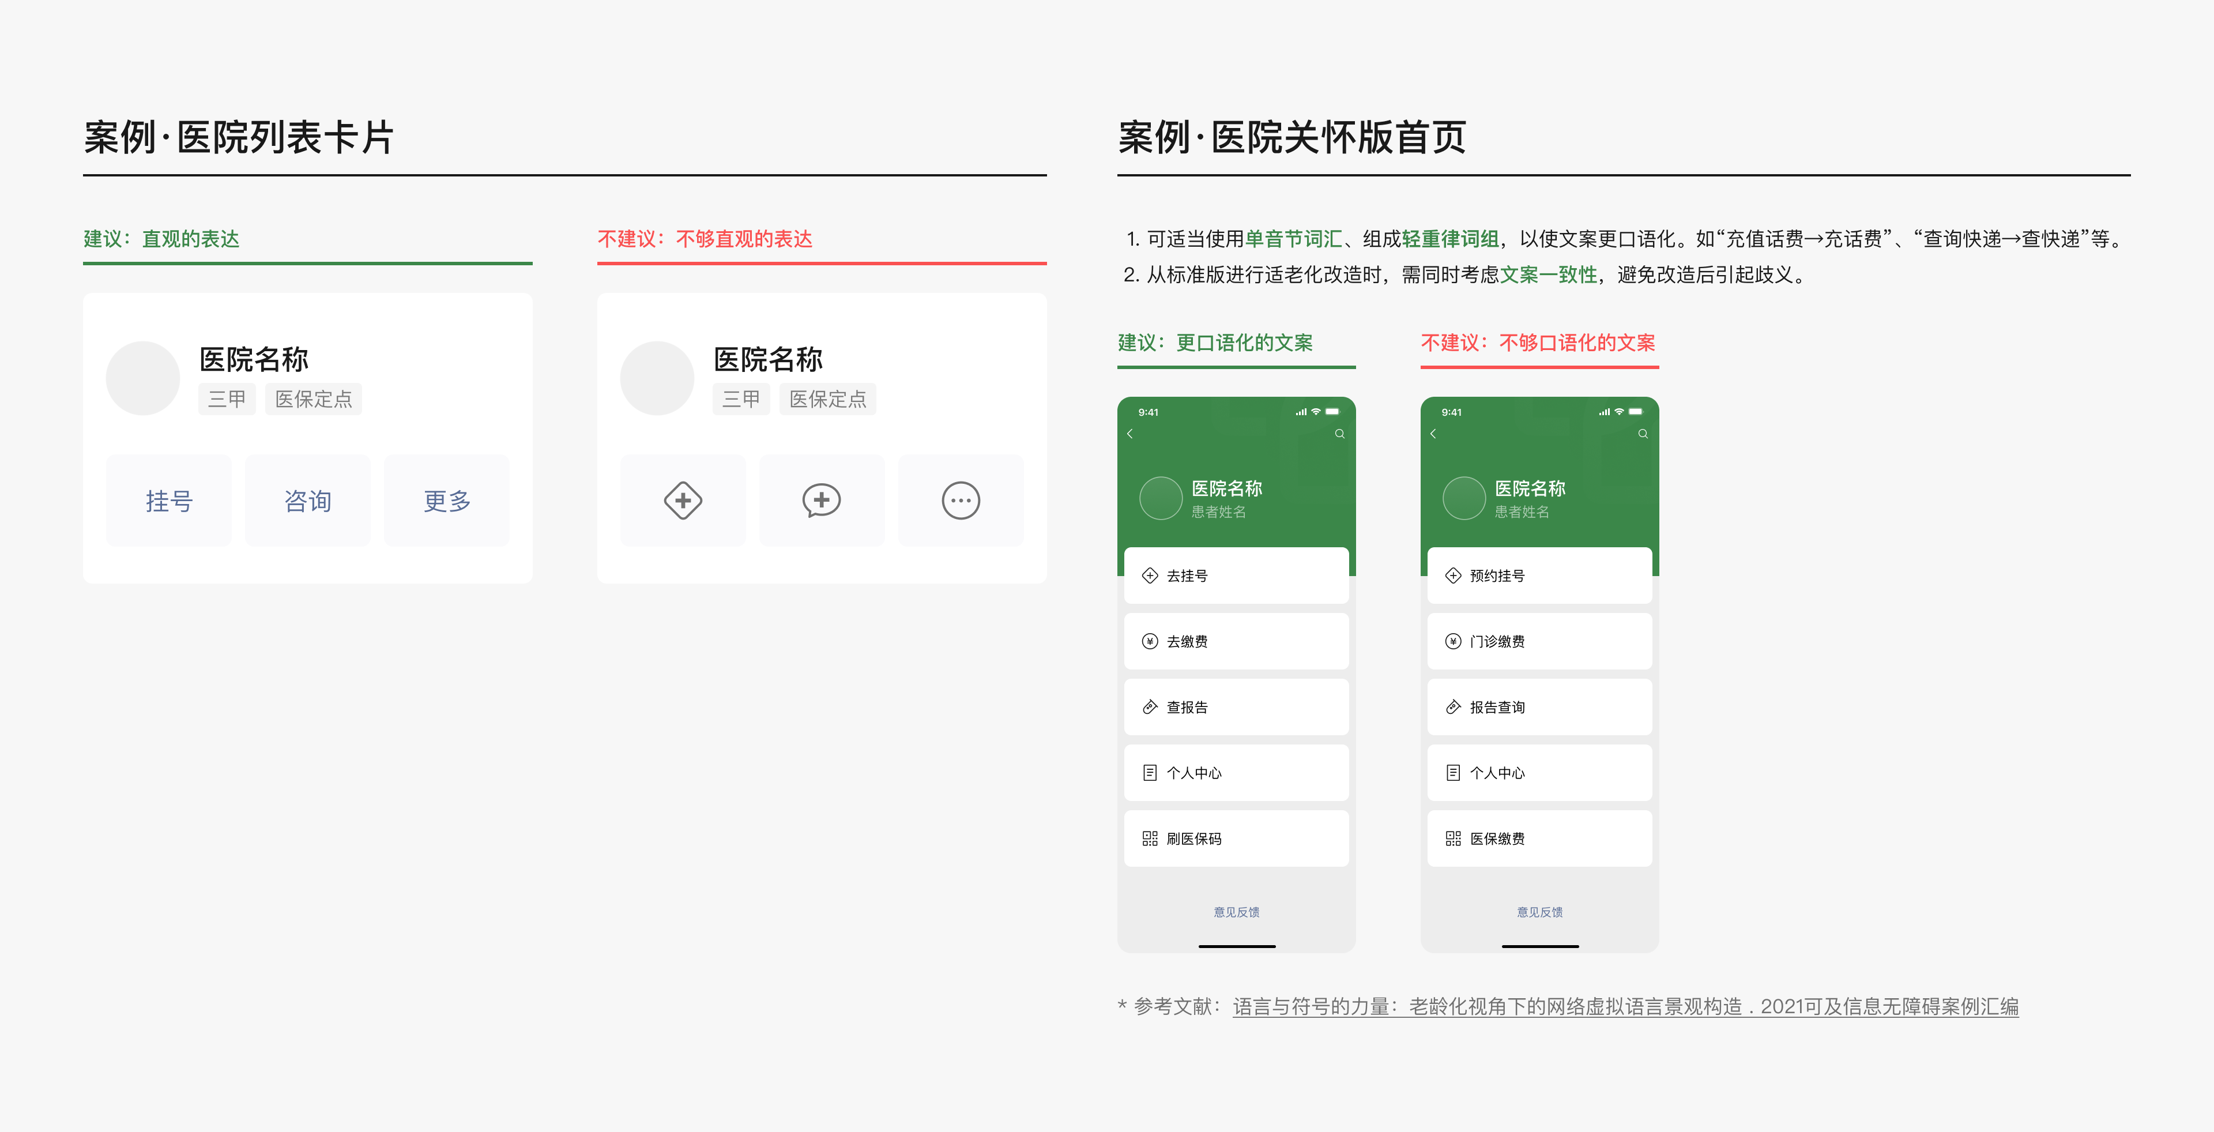Screen dimensions: 2214x1132
Task: Click the left card's hospital avatar placeholder
Action: click(142, 378)
